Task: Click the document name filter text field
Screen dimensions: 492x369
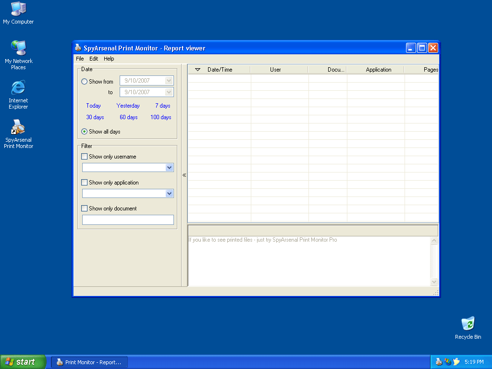Action: coord(128,220)
